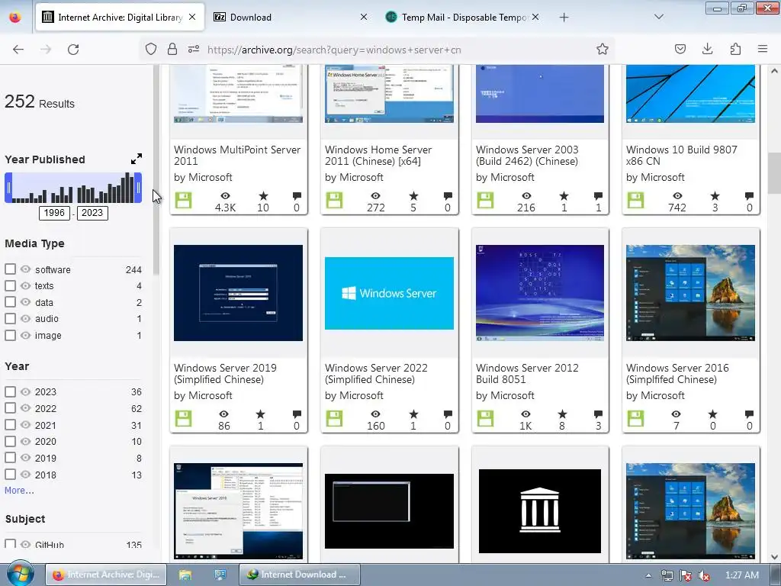The image size is (781, 586).
Task: Open Windows Server 2003 (Build 2462) link
Action: click(527, 156)
